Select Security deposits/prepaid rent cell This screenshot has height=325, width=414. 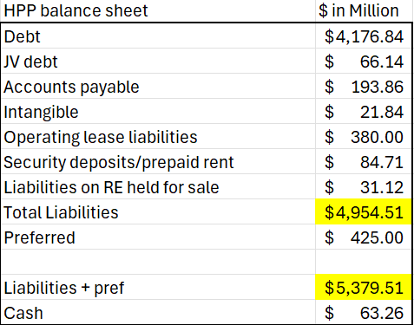pos(158,161)
